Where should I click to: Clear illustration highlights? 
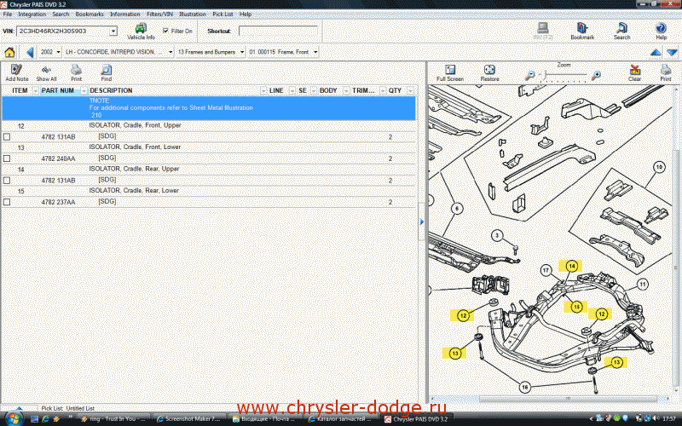[x=634, y=72]
